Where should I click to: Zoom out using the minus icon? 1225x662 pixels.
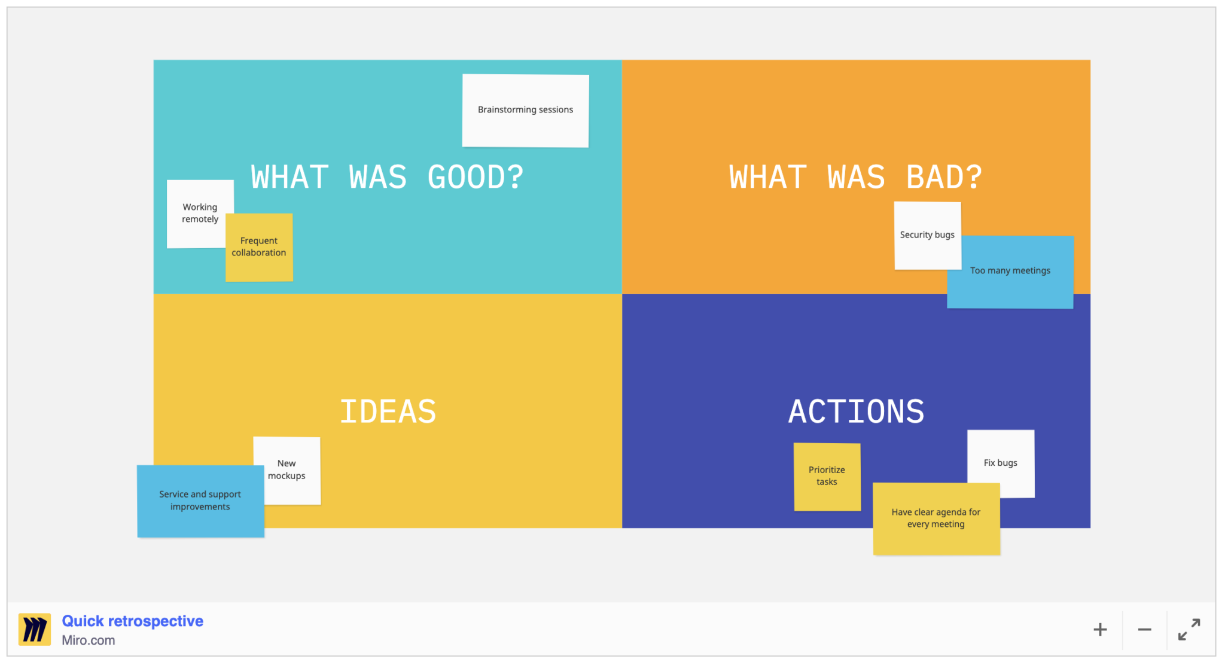pos(1144,629)
